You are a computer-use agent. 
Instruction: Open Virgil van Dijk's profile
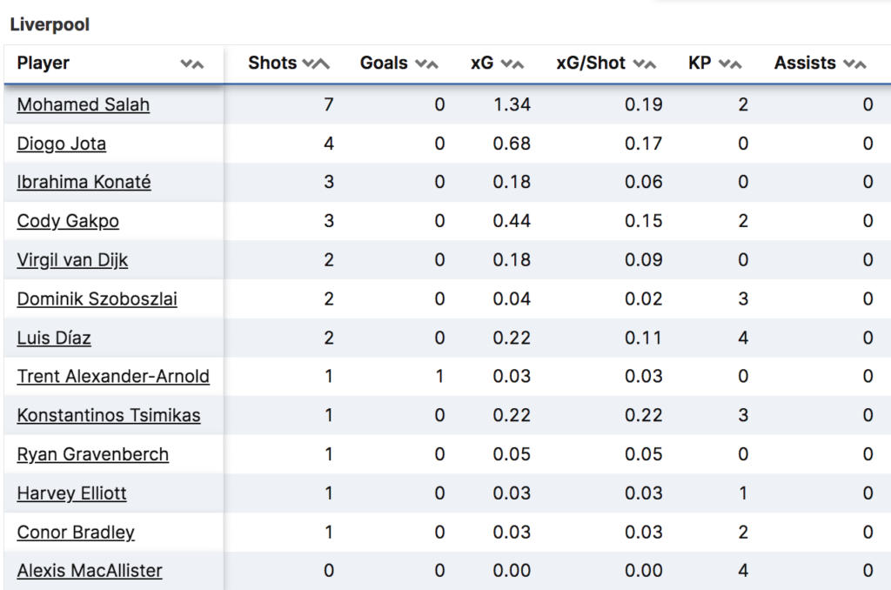click(x=72, y=259)
